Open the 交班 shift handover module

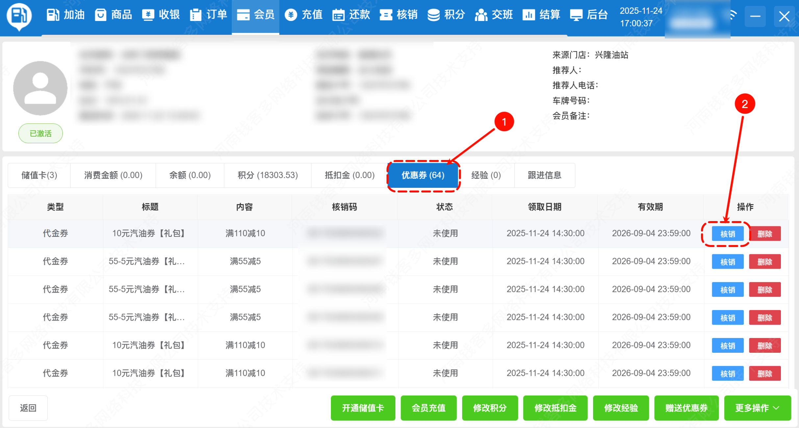(494, 15)
